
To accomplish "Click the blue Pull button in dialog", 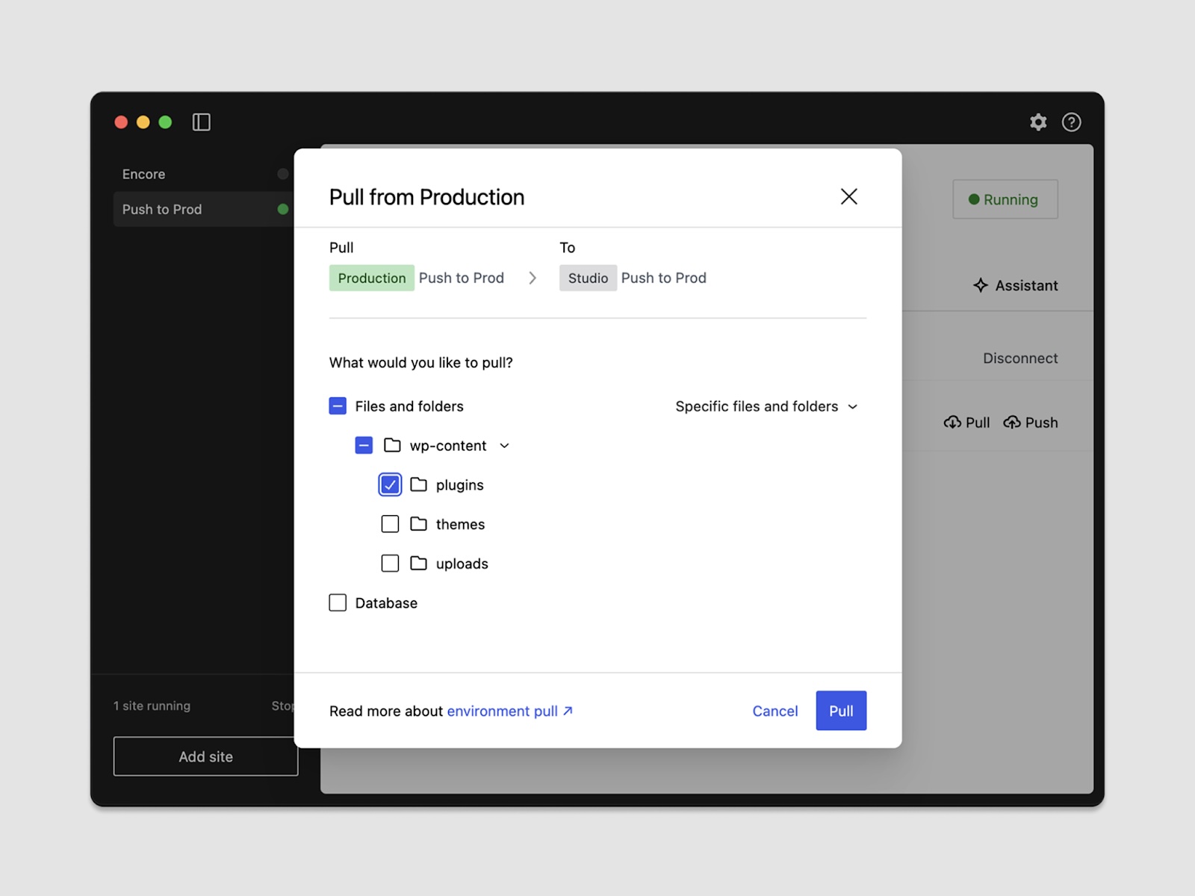I will point(841,711).
